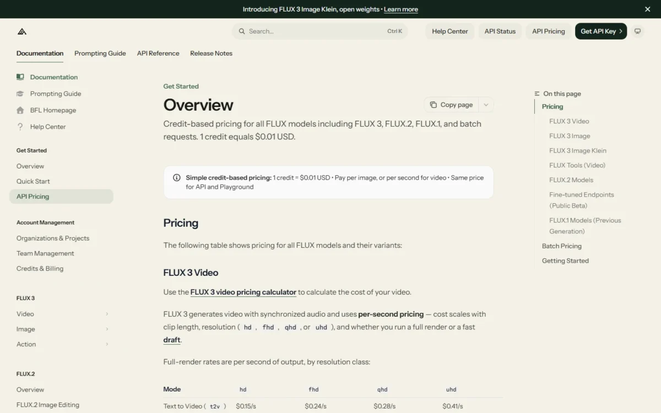661x413 pixels.
Task: Open Organizations & Projects sidebar page
Action: point(53,238)
